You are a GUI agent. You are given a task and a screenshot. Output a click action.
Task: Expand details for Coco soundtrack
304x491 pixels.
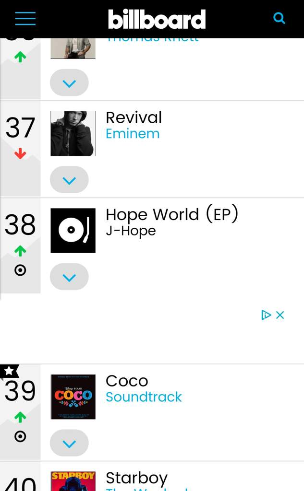click(x=69, y=443)
